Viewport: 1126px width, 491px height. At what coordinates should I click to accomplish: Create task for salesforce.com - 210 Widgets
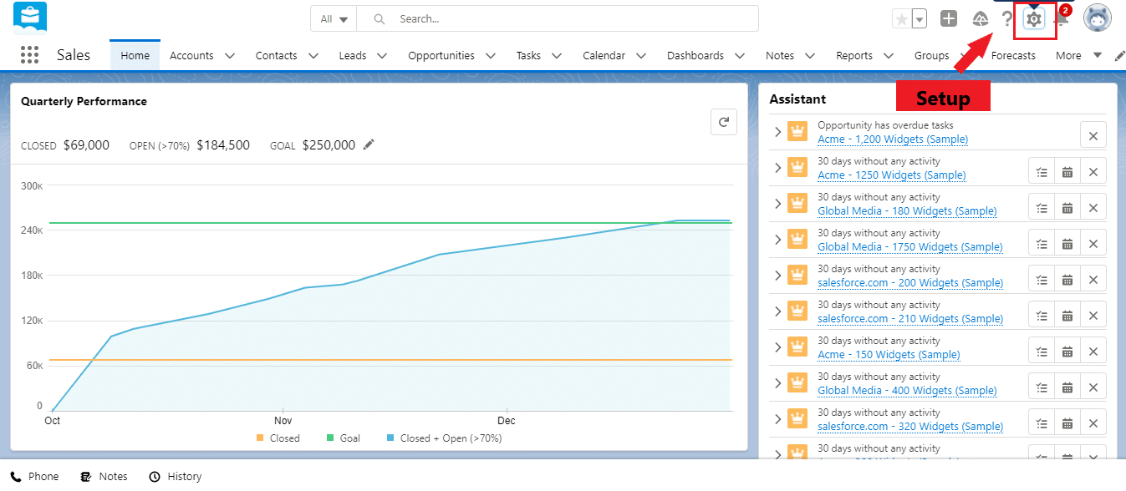click(x=1041, y=314)
